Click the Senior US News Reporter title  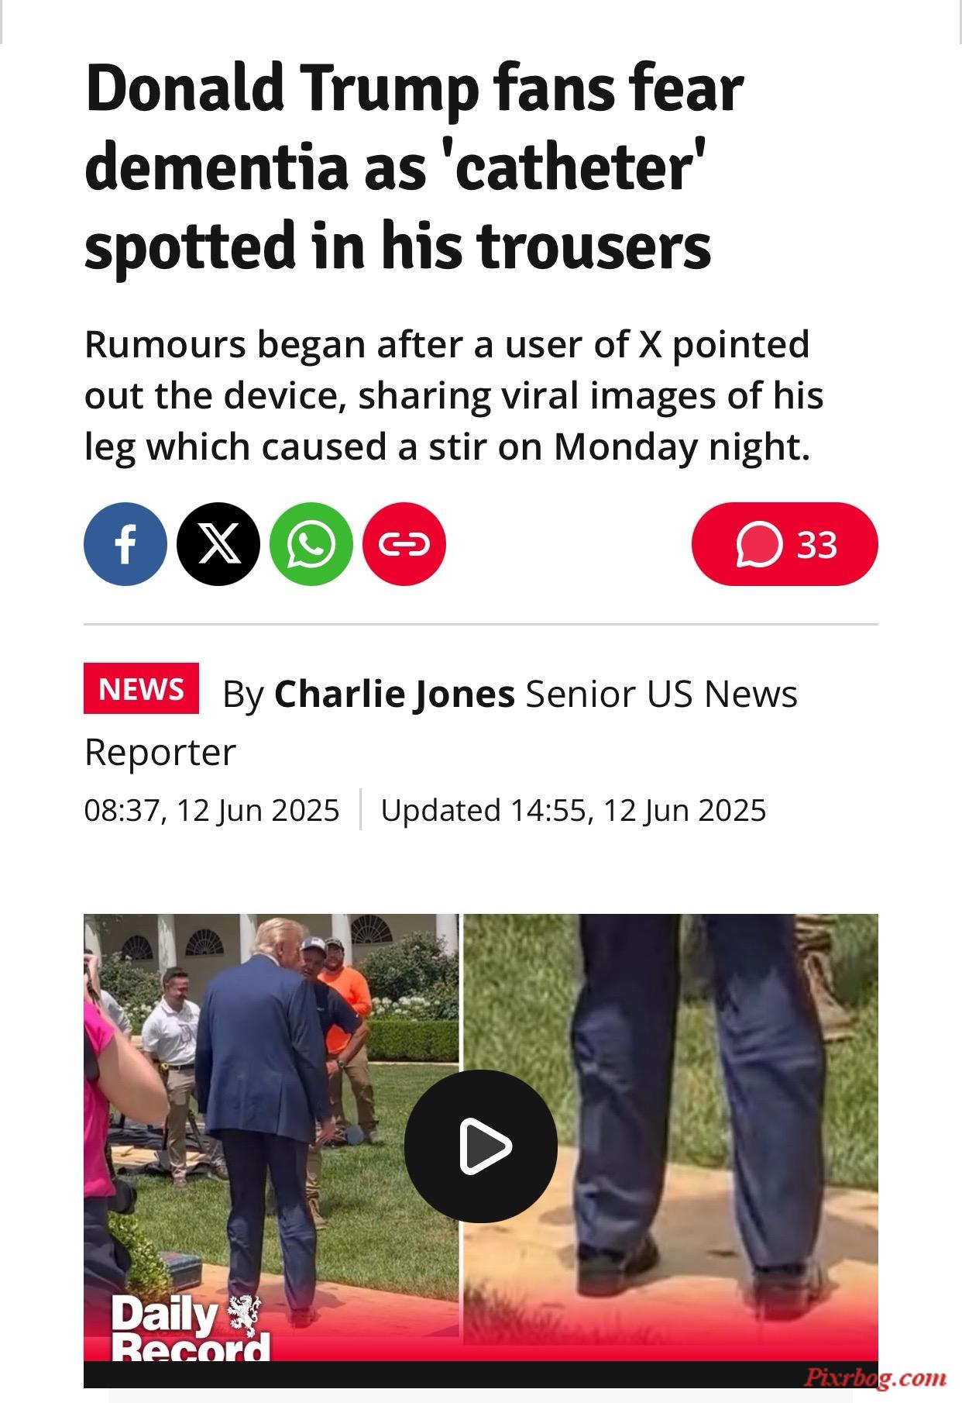pyautogui.click(x=441, y=722)
